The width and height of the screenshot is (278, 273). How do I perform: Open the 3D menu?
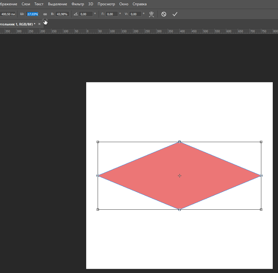click(91, 4)
